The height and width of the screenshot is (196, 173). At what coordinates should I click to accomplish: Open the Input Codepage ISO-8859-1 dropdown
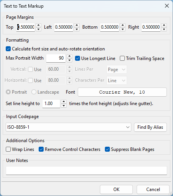tap(69, 127)
